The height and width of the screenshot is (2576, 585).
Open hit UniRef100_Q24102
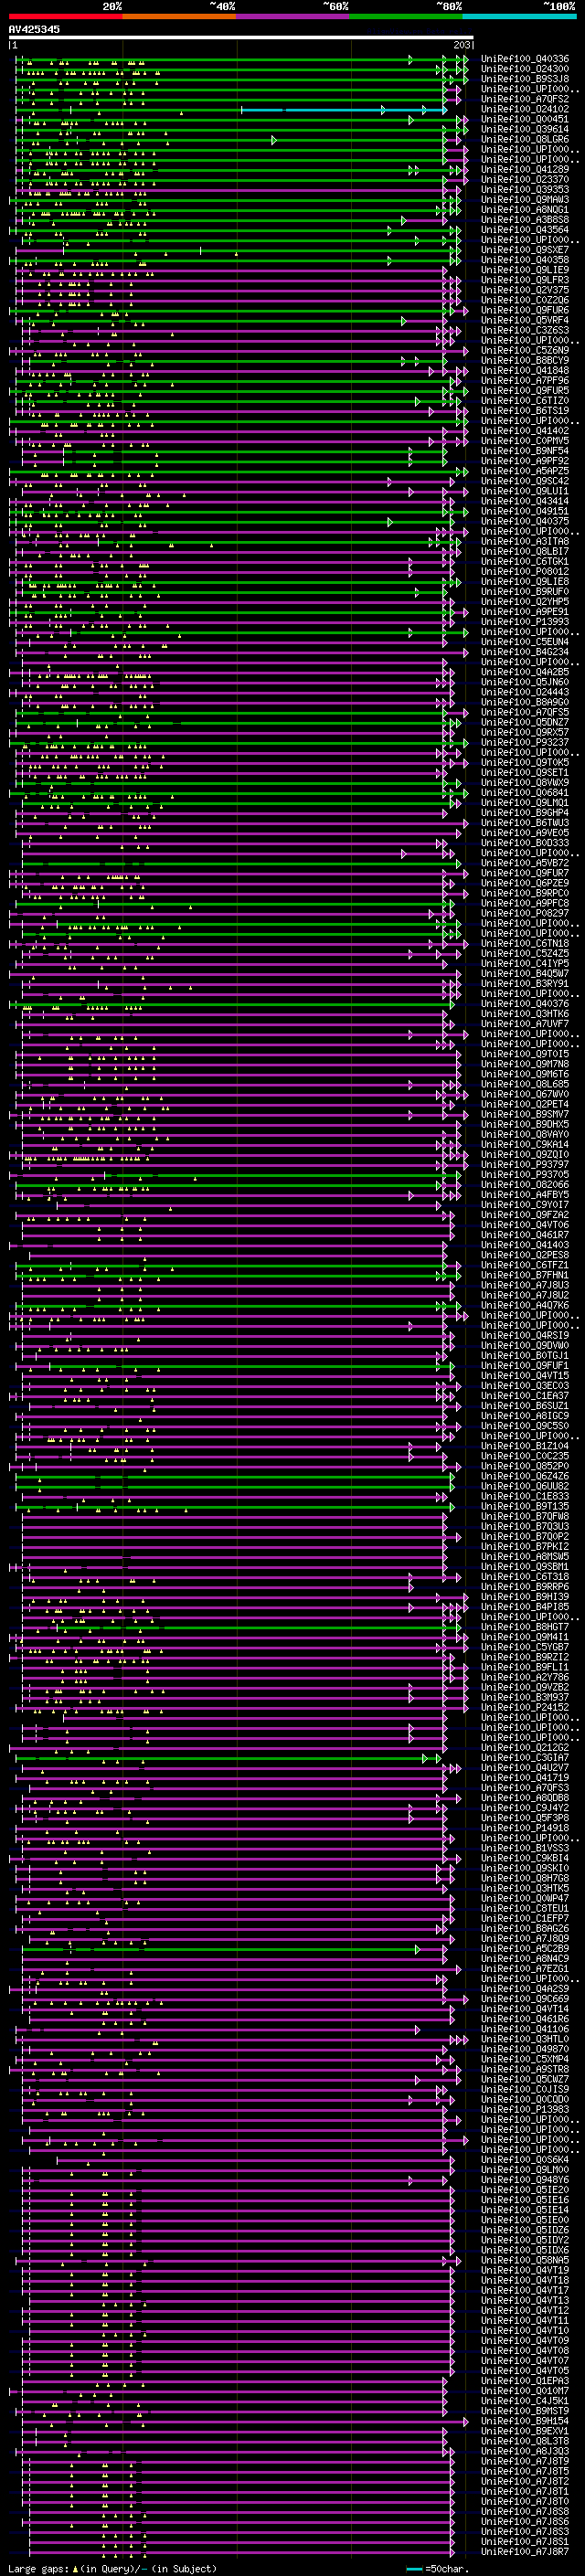525,109
